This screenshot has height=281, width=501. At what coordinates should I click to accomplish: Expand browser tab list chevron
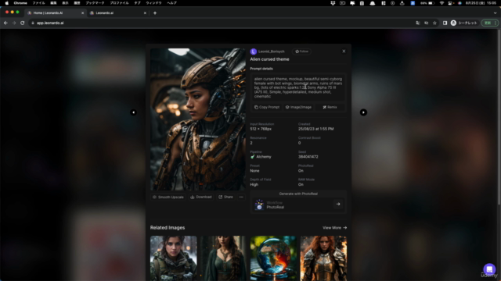click(x=495, y=13)
